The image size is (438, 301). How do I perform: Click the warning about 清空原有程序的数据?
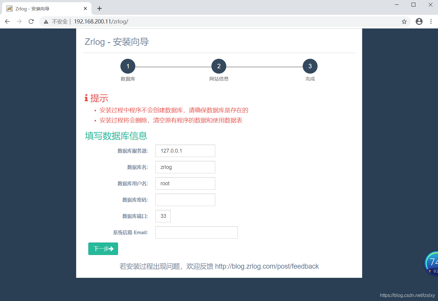pos(171,120)
